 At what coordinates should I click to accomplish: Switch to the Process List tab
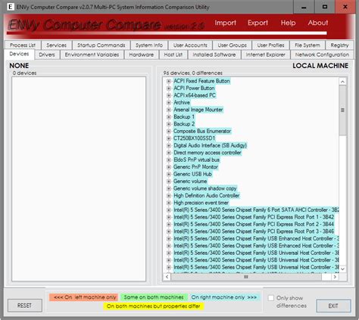pyautogui.click(x=23, y=45)
